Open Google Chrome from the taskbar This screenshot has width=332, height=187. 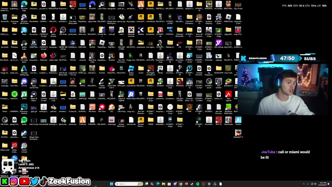tap(181, 184)
